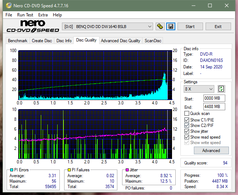This screenshot has height=195, width=238.
Task: Click the refresh speed settings icon
Action: pos(221,89)
